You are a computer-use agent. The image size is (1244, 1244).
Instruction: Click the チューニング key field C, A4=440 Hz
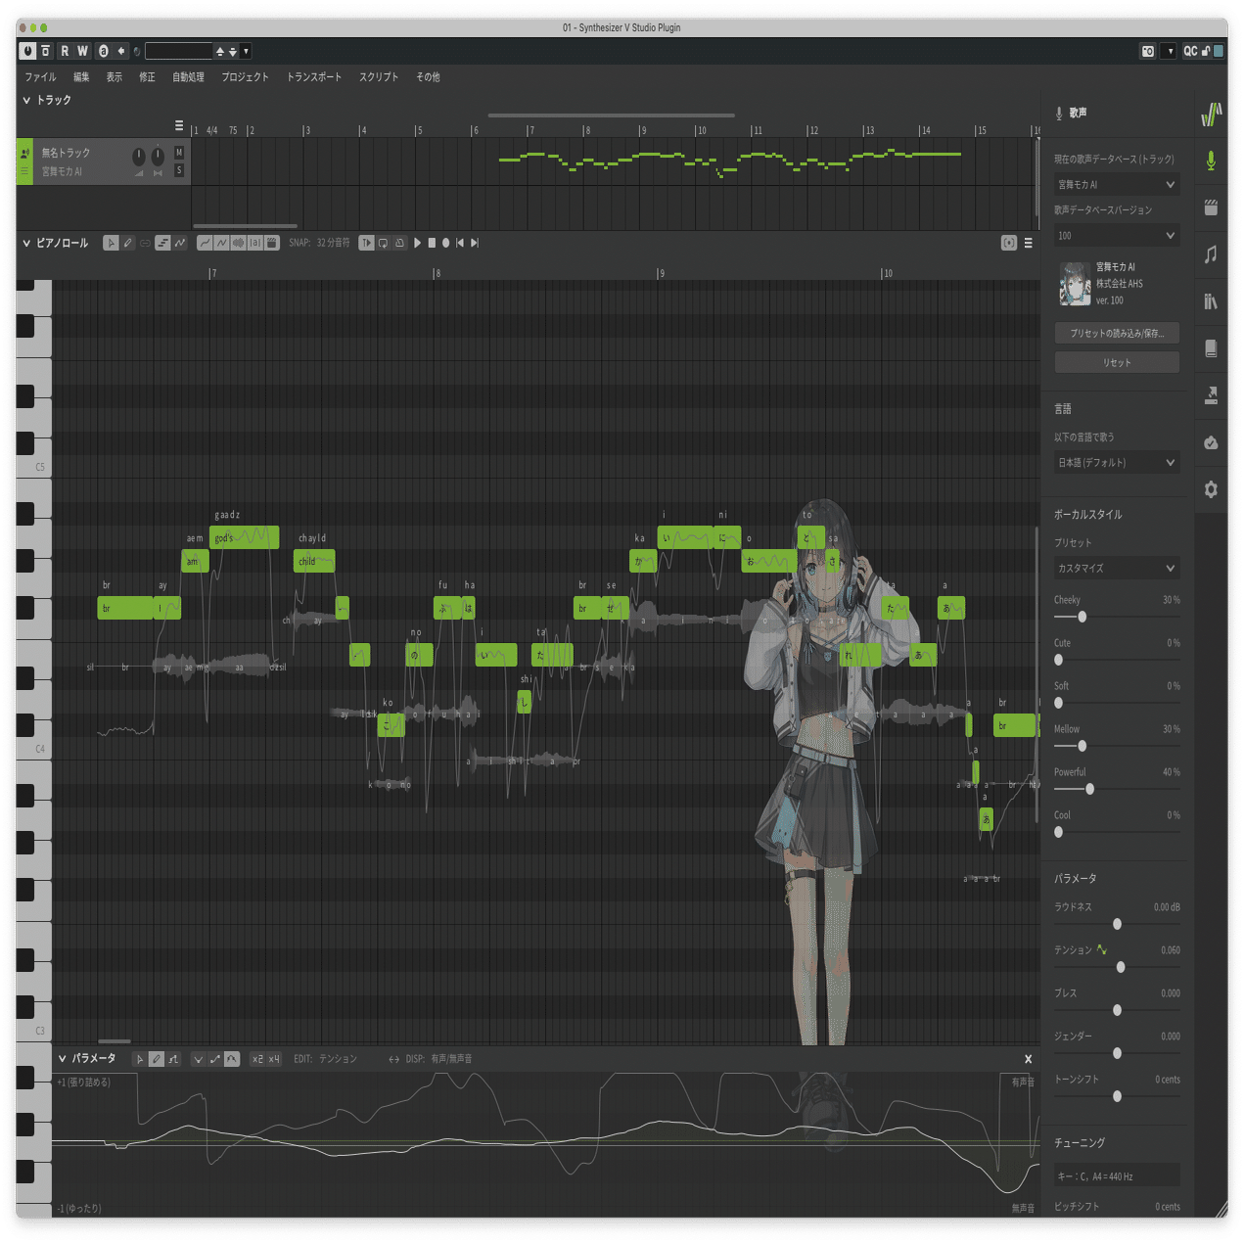(1117, 1176)
